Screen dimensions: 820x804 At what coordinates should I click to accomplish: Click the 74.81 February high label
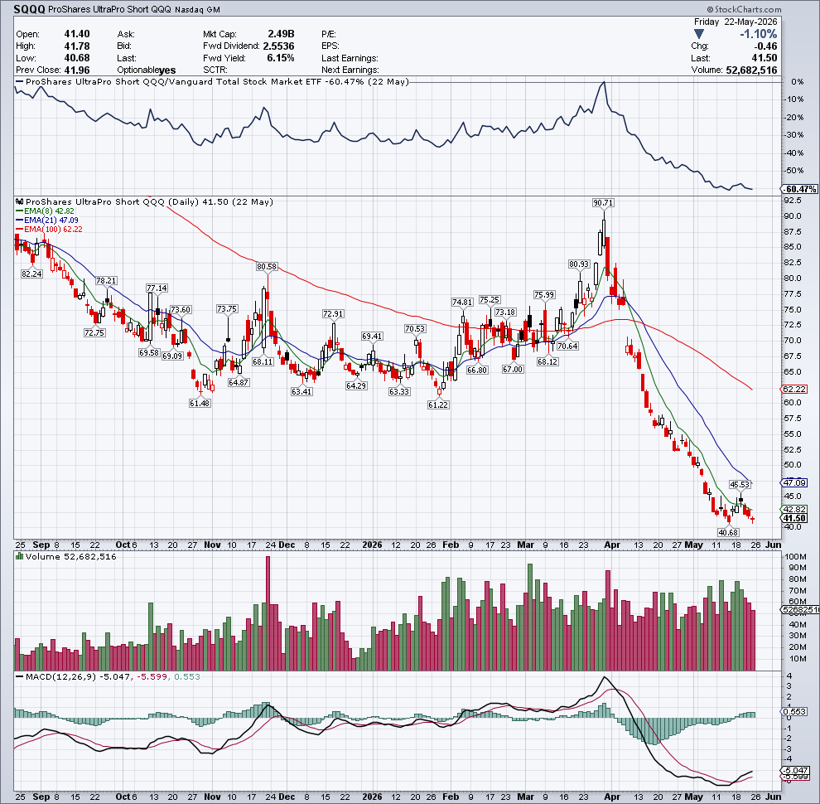coord(462,302)
